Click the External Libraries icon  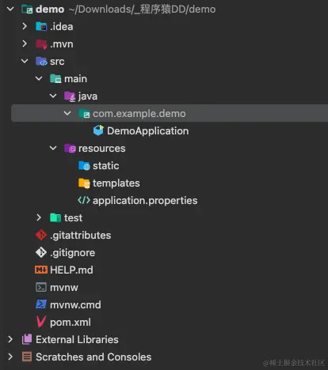[27, 339]
